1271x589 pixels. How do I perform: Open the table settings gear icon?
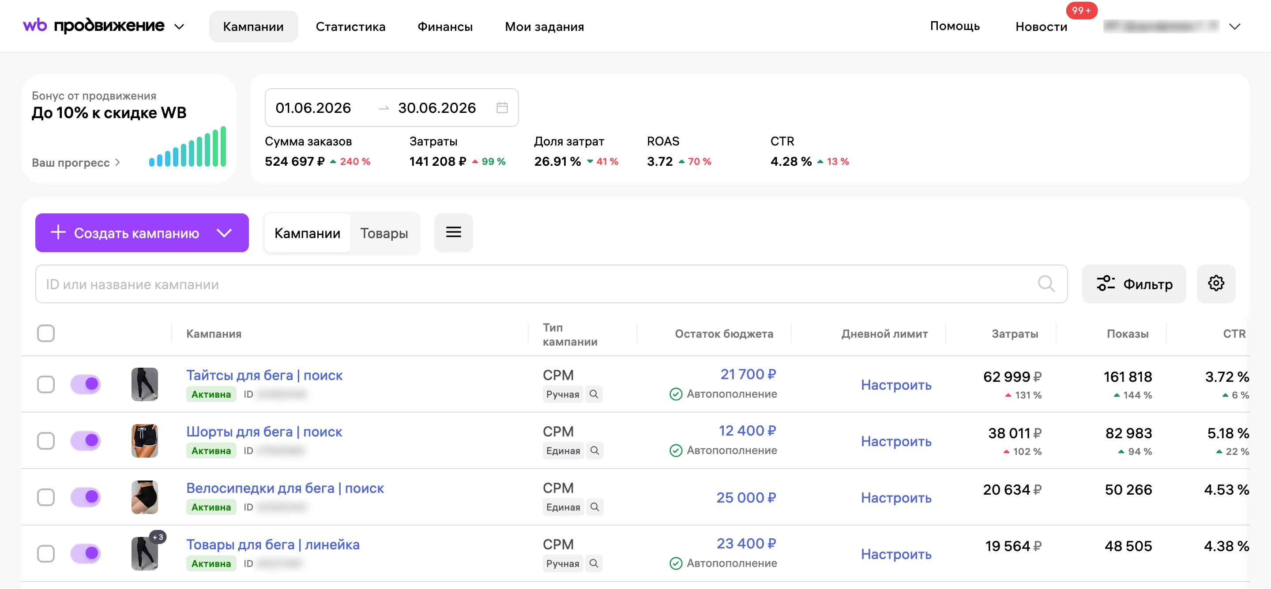click(x=1216, y=283)
